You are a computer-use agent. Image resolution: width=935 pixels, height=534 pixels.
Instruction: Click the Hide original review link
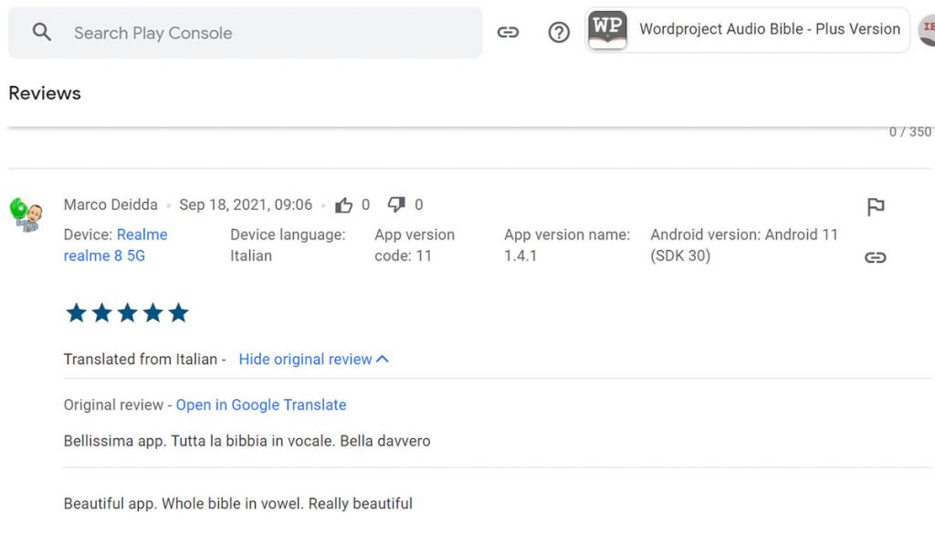pyautogui.click(x=305, y=360)
